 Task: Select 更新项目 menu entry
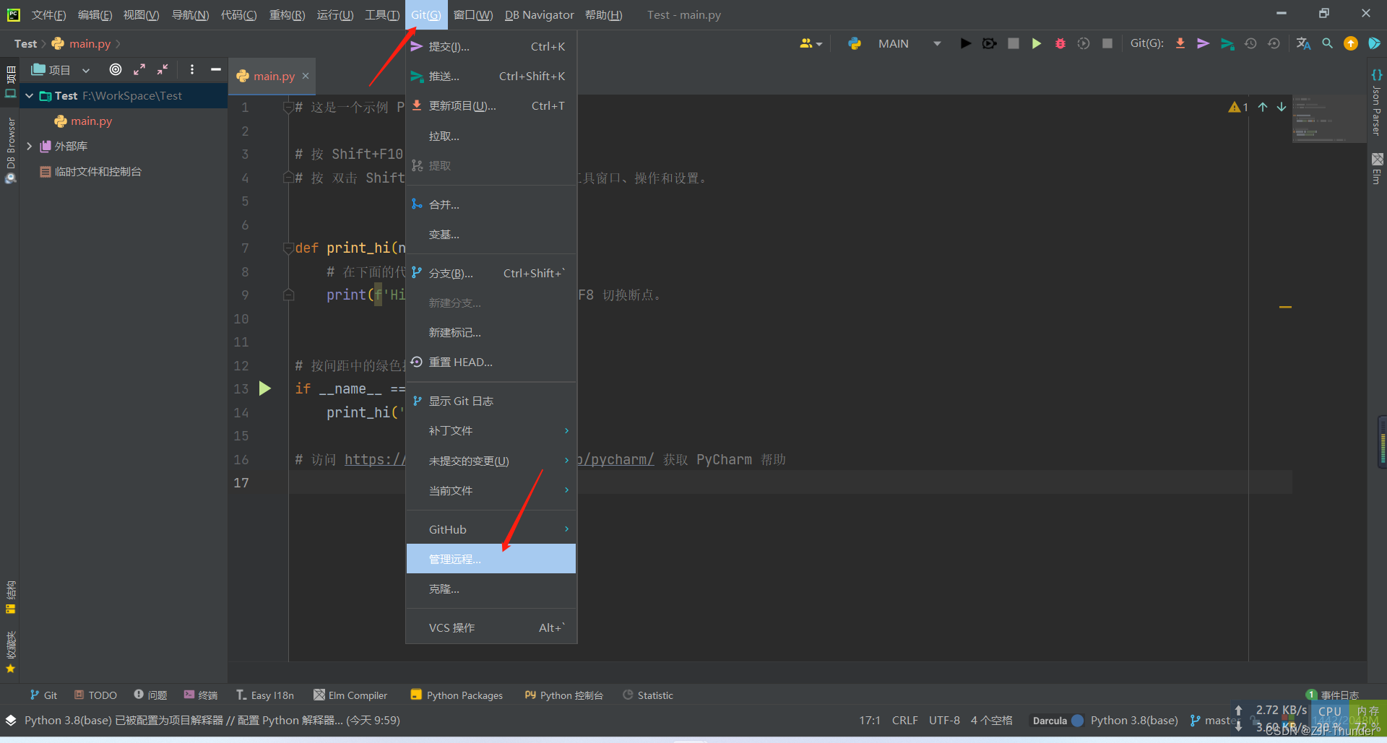491,105
